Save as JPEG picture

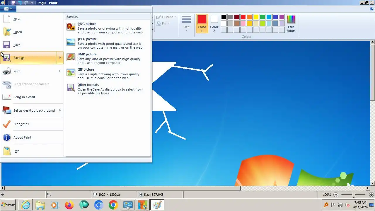coord(107,43)
